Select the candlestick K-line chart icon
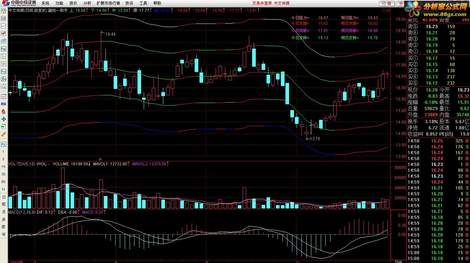Screen dimensions: 470x263 (4, 33)
